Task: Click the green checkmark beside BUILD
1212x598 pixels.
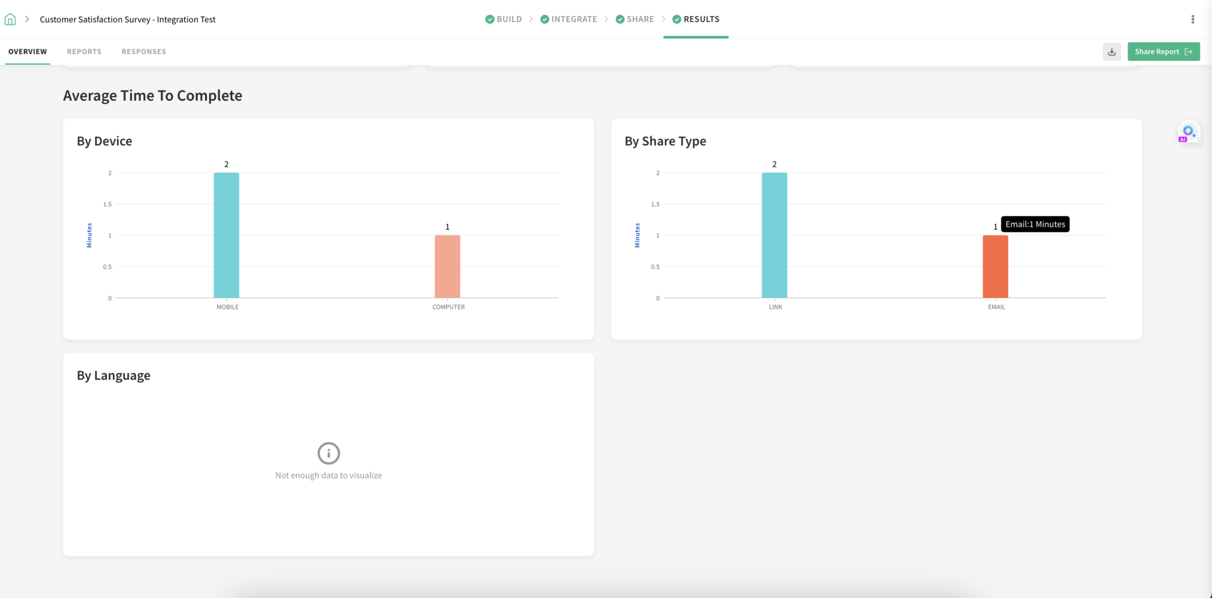Action: point(489,18)
